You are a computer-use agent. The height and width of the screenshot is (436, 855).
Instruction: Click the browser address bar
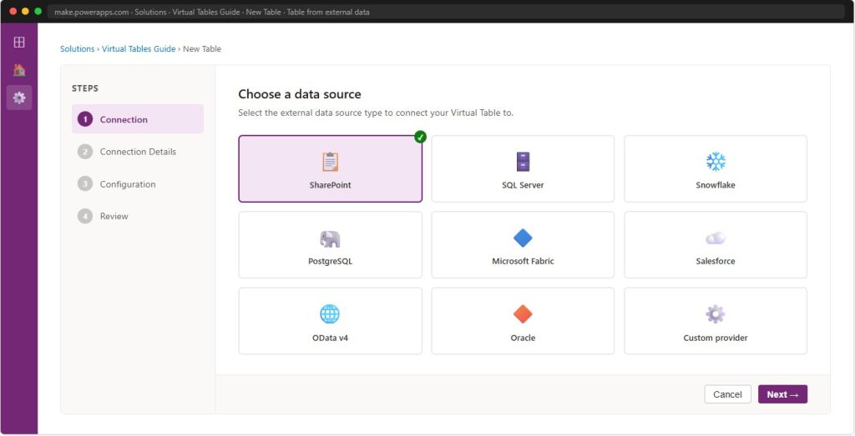446,12
